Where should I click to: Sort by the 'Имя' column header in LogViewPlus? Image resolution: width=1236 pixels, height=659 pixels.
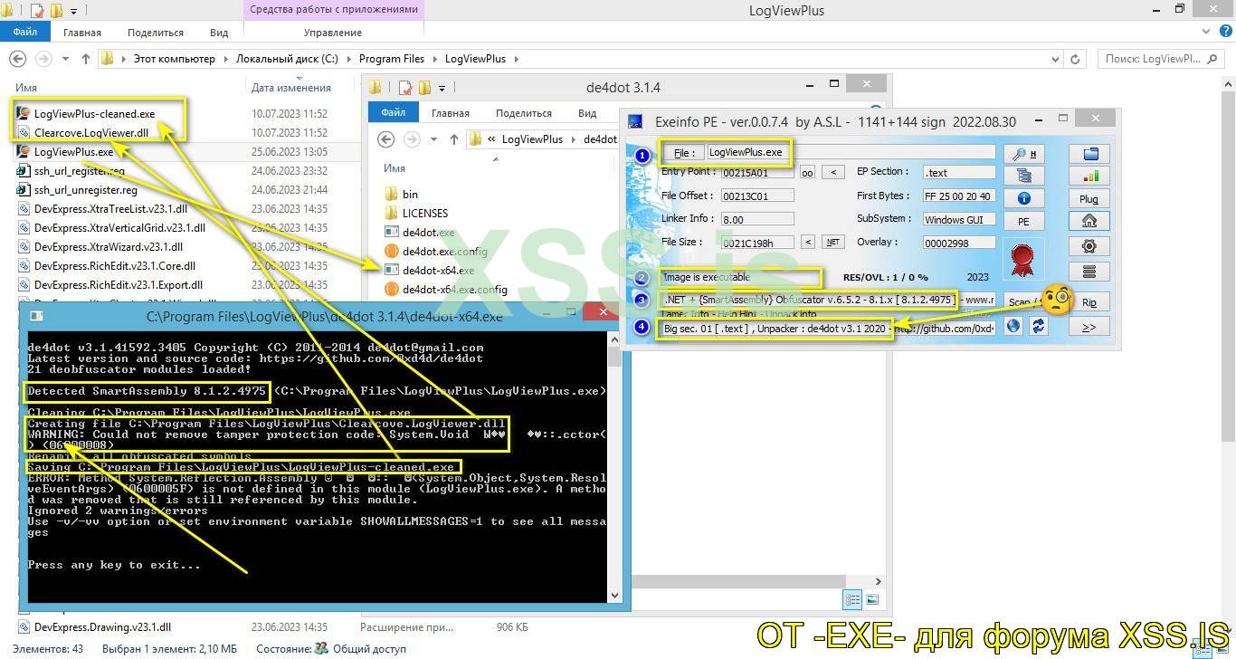click(26, 88)
